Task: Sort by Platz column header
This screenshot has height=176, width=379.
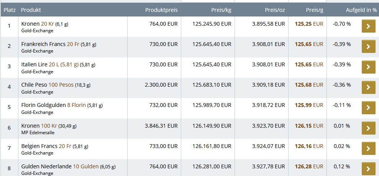Action: point(9,10)
